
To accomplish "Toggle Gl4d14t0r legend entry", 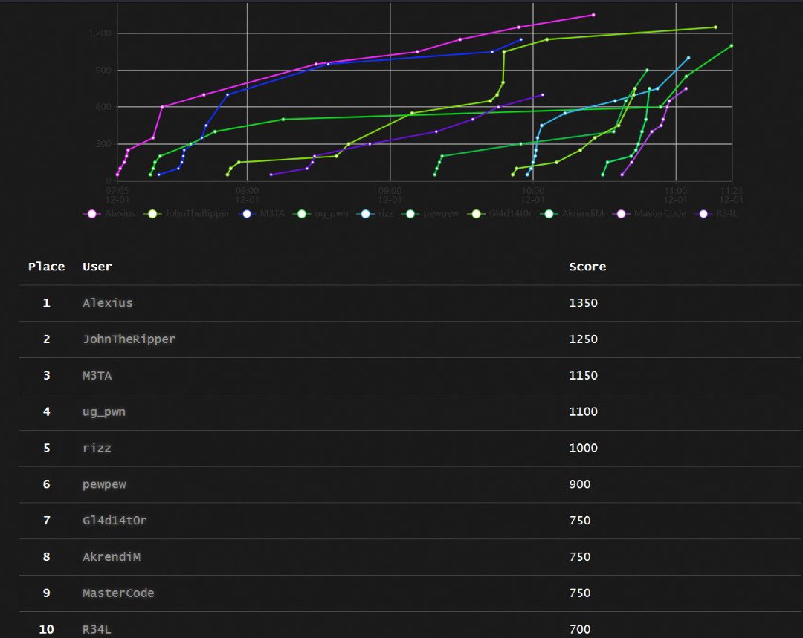I will (500, 213).
